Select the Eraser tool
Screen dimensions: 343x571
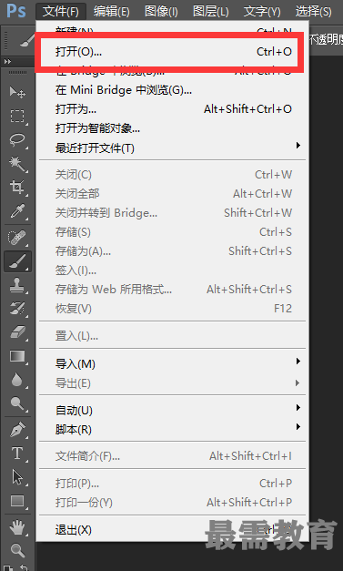pyautogui.click(x=17, y=332)
